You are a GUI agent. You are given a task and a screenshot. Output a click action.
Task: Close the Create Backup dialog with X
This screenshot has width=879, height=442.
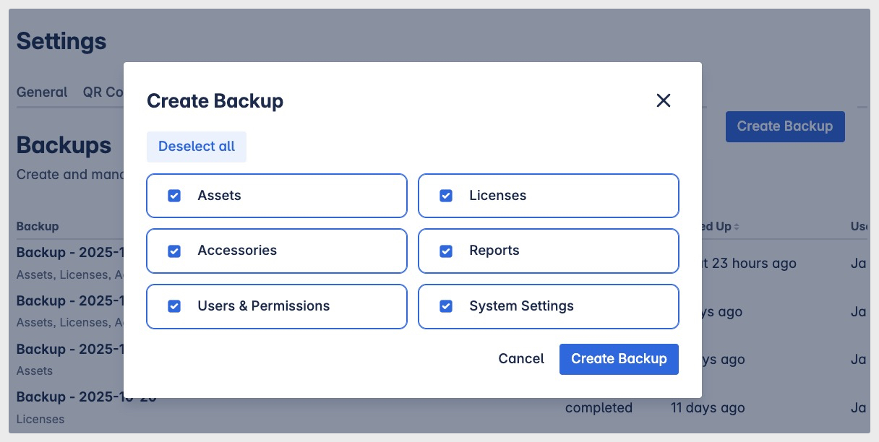click(664, 100)
